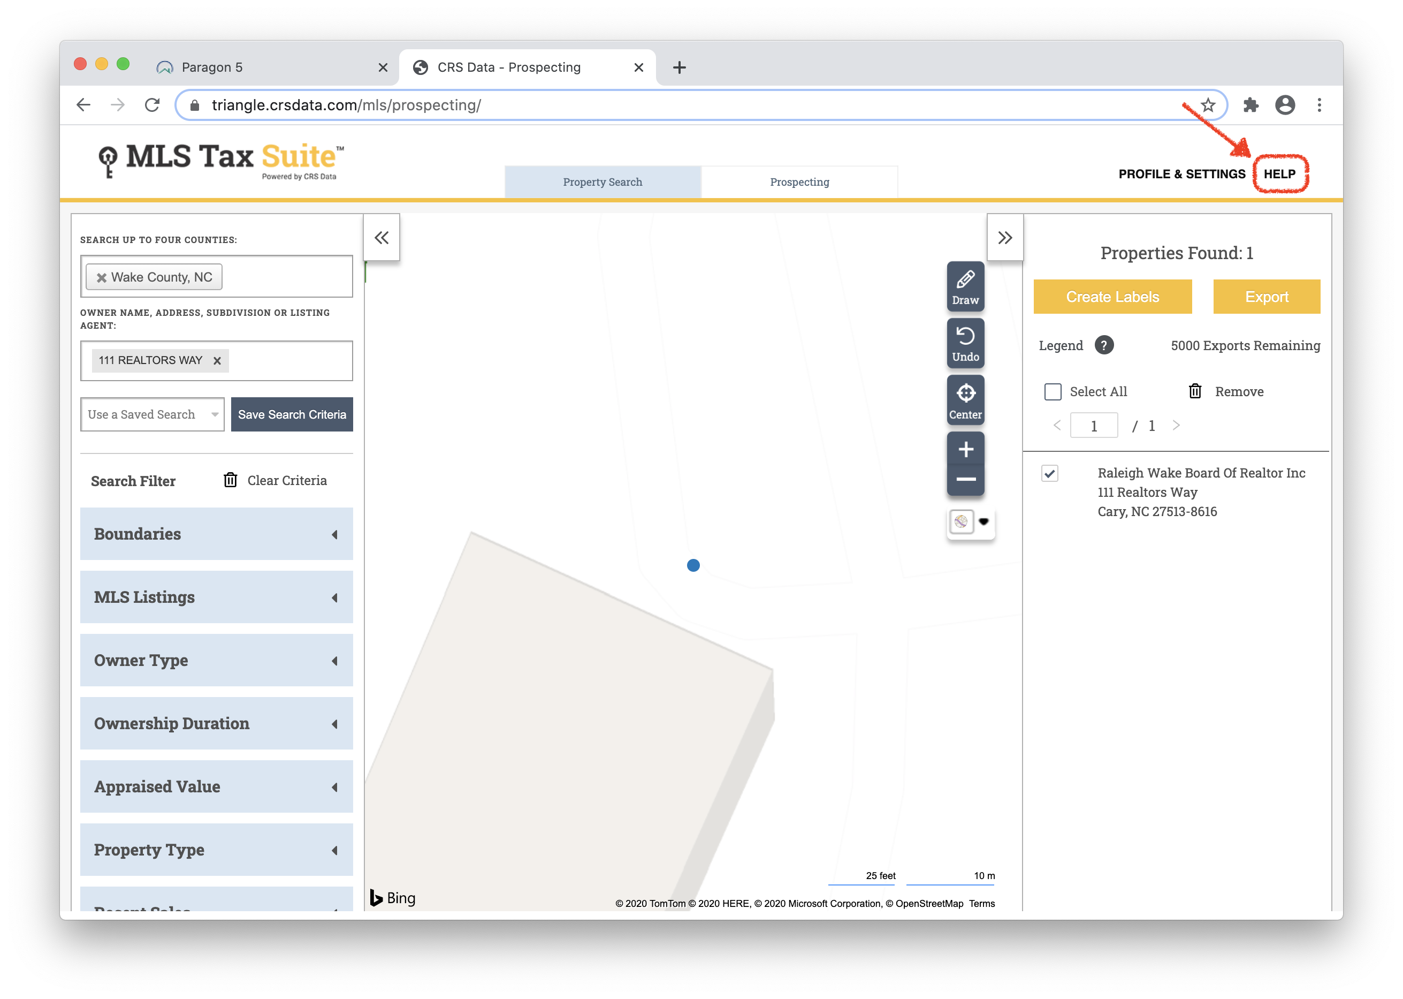Screen dimensions: 1403x999
Task: Expand the MLS Listings filter
Action: coord(216,597)
